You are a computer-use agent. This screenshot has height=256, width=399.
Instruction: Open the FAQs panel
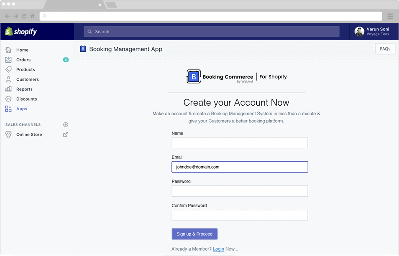[385, 48]
